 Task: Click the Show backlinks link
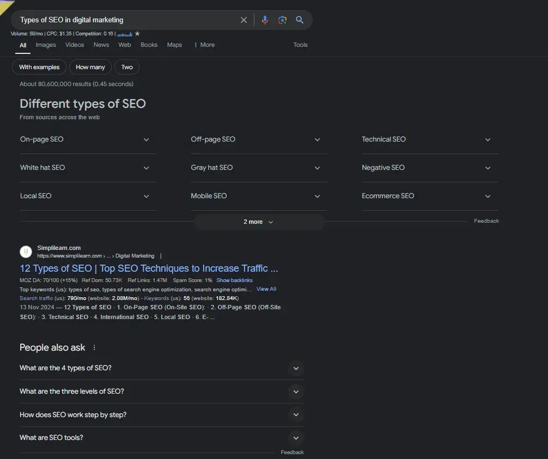234,280
